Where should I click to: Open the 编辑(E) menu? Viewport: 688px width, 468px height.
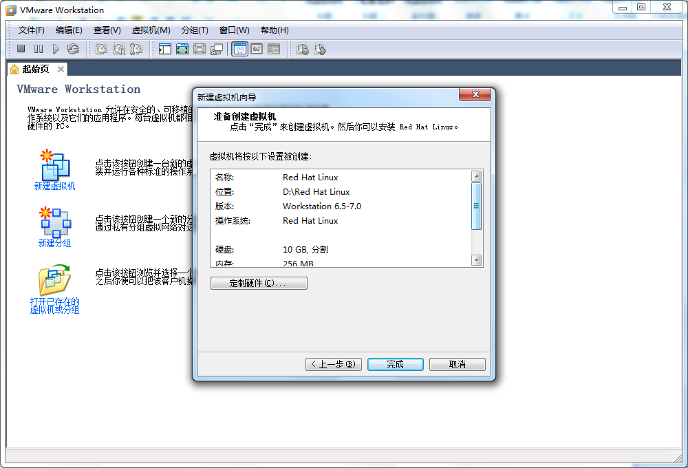click(69, 30)
